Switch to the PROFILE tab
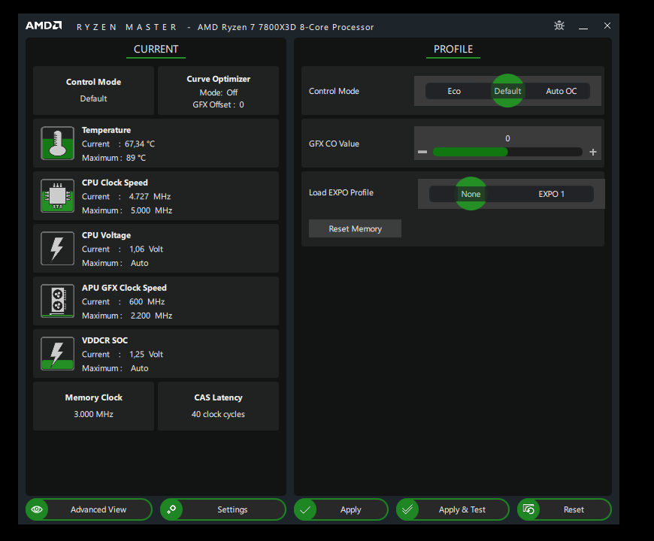654x541 pixels. pyautogui.click(x=453, y=49)
